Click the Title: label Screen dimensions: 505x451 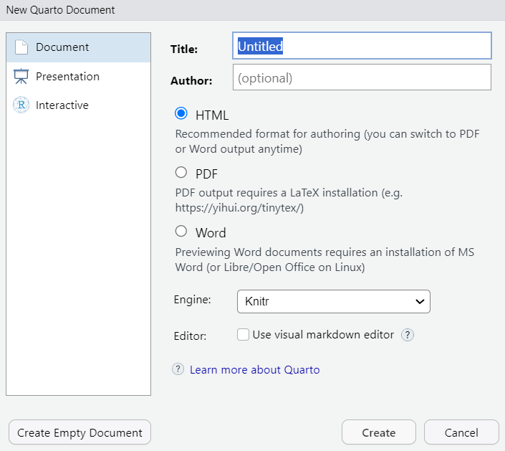[x=184, y=49]
